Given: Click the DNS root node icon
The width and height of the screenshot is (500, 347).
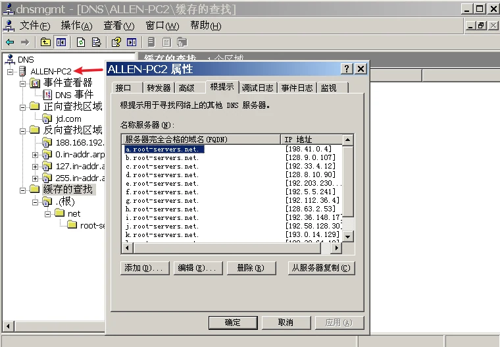Looking at the screenshot, I should pos(11,59).
